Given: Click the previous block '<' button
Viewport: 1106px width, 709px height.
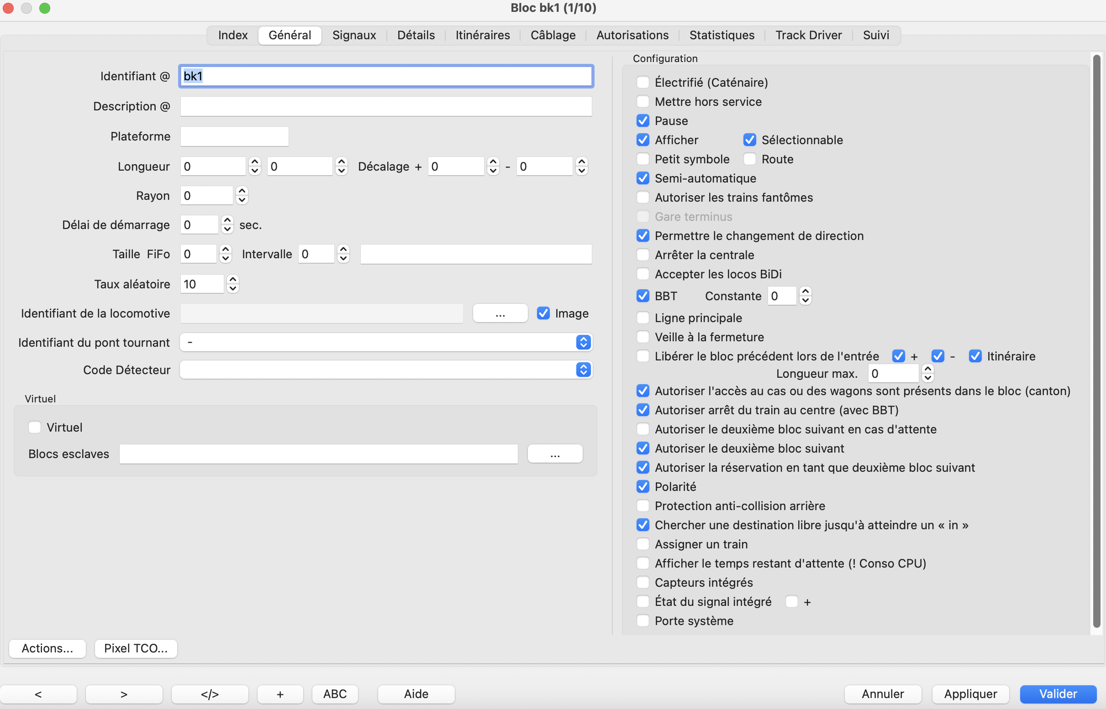Looking at the screenshot, I should point(38,694).
